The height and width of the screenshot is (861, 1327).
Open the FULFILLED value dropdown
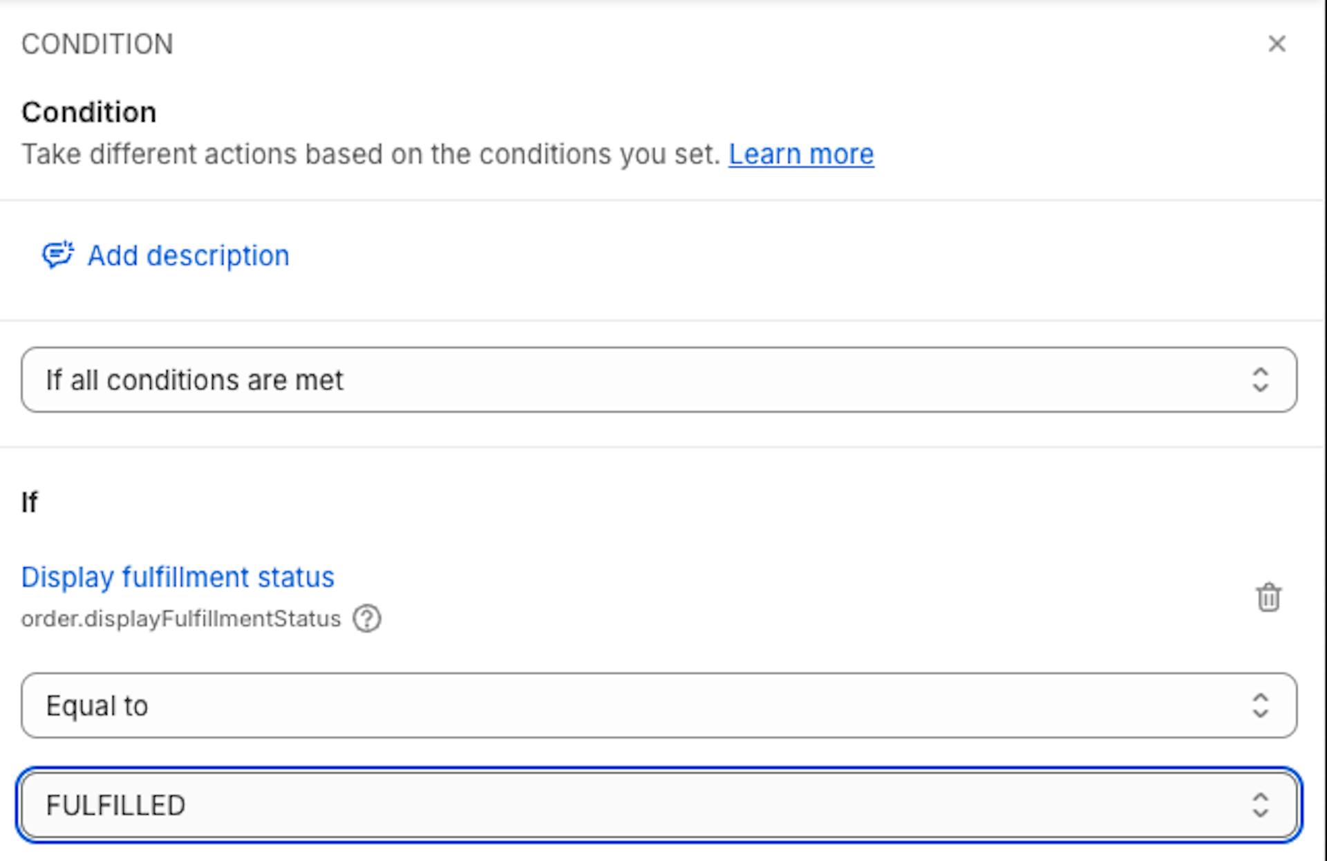pos(658,805)
